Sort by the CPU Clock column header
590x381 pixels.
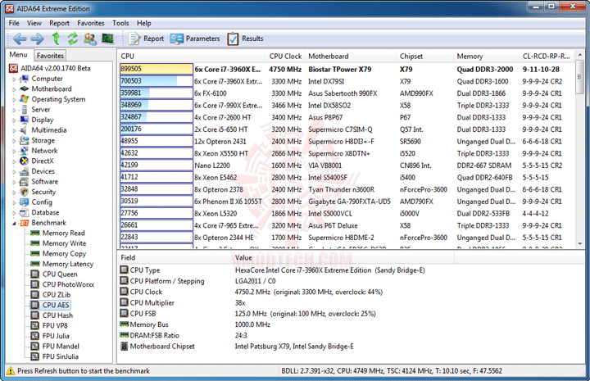coord(285,56)
